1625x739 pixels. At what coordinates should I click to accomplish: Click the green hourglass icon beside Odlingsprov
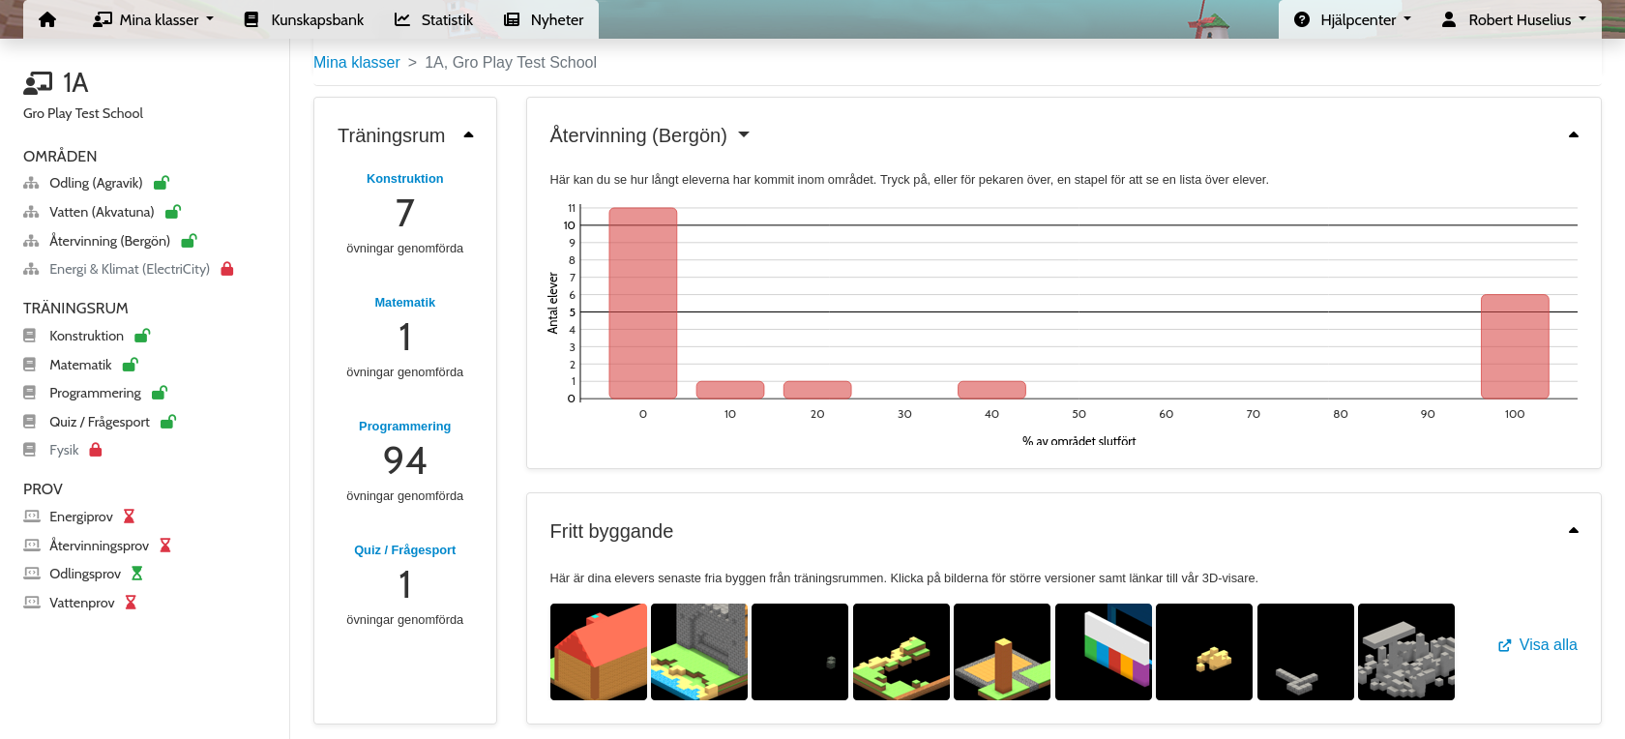(x=137, y=574)
